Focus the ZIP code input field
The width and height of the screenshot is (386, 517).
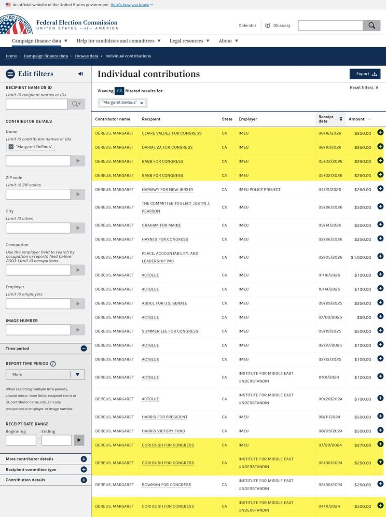click(38, 194)
